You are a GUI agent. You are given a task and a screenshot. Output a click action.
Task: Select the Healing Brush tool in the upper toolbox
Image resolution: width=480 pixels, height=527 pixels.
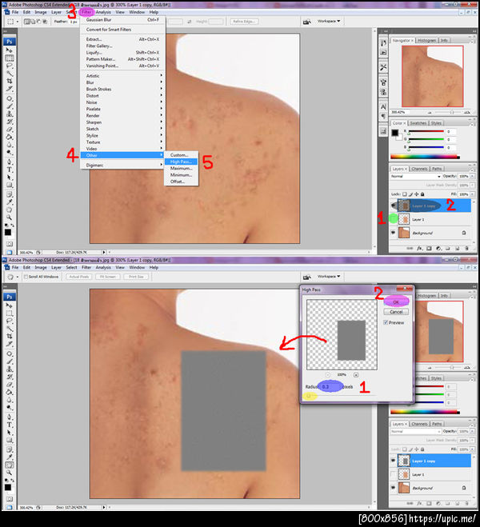pyautogui.click(x=9, y=99)
